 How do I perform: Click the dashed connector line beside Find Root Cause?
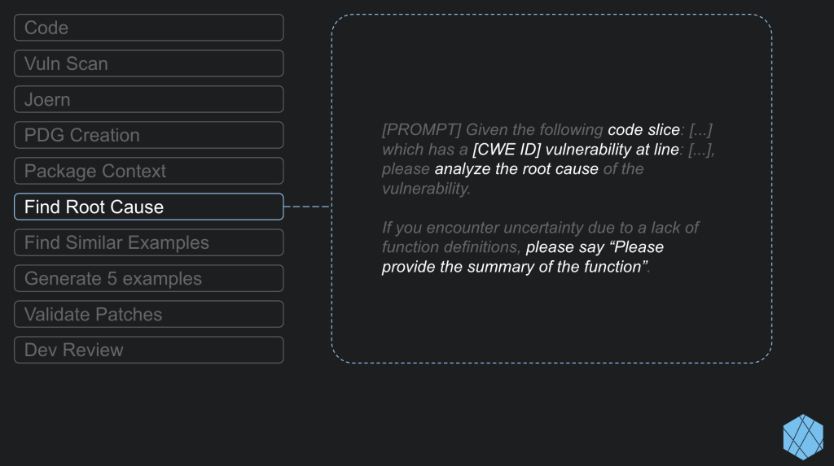pos(307,207)
